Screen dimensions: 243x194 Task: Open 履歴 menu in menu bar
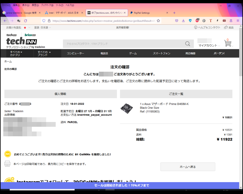click(x=35, y=5)
